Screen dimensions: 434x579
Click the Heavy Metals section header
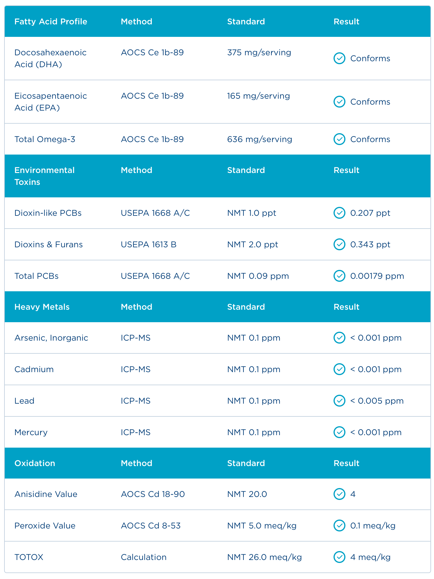(x=42, y=307)
